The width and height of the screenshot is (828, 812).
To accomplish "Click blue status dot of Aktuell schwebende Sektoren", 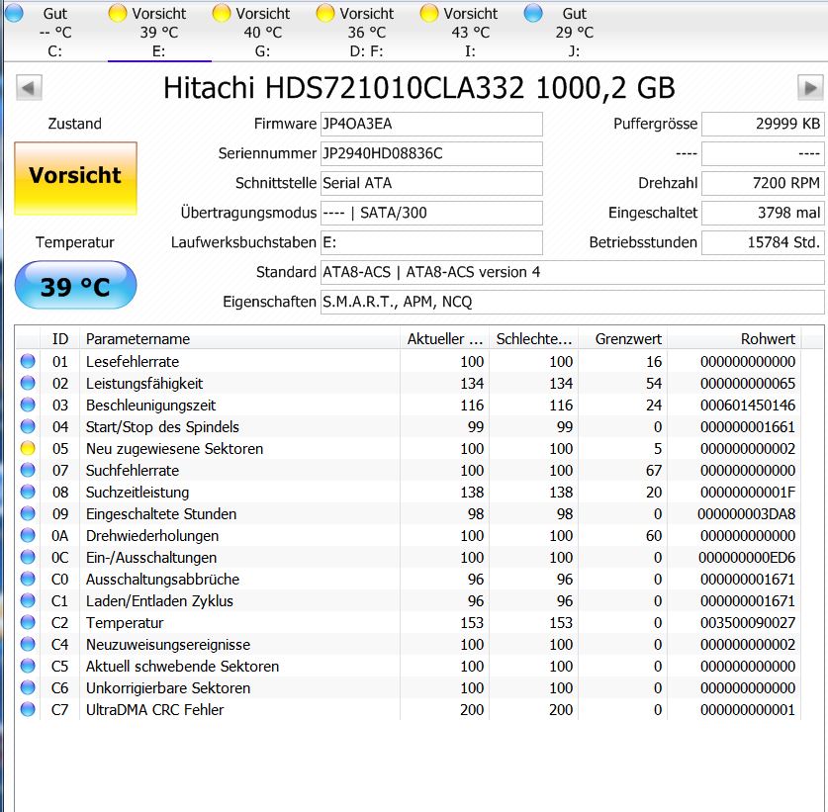I will pos(28,666).
